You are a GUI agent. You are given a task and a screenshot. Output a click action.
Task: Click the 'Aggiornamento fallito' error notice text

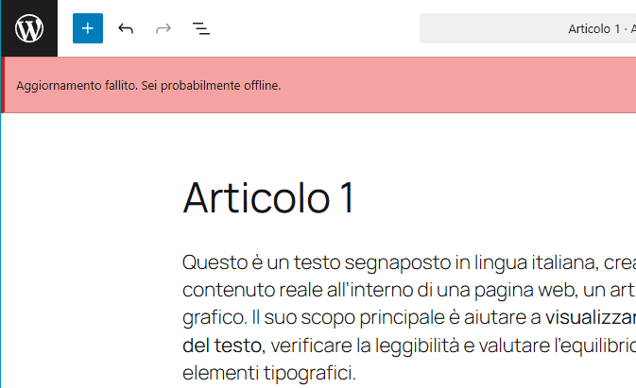(x=148, y=86)
